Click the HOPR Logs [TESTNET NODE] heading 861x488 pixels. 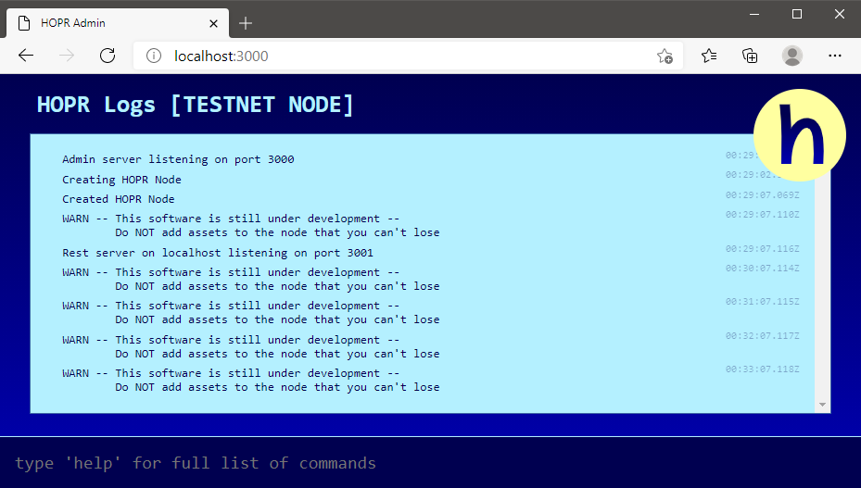click(195, 105)
